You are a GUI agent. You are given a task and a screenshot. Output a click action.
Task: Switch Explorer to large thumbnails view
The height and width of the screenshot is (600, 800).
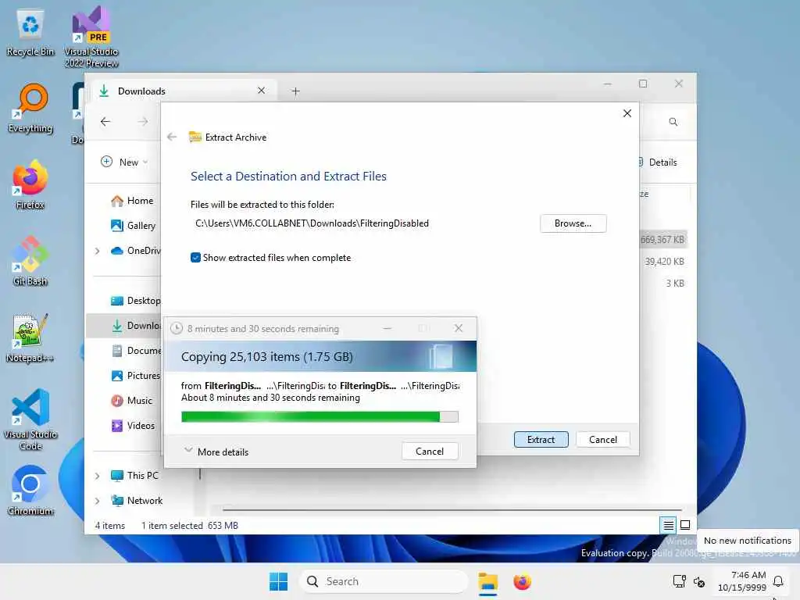(x=685, y=525)
